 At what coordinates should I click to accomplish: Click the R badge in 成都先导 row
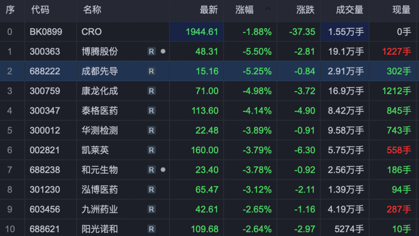coord(151,71)
